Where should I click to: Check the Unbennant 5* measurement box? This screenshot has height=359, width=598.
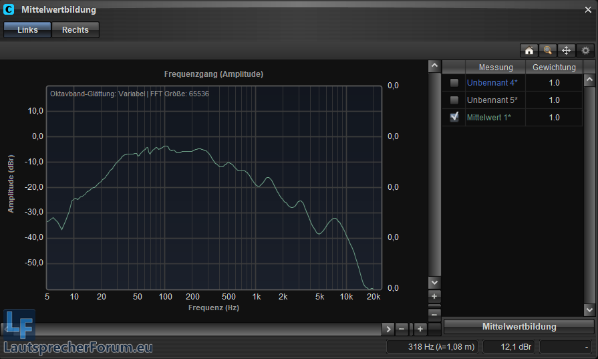454,100
